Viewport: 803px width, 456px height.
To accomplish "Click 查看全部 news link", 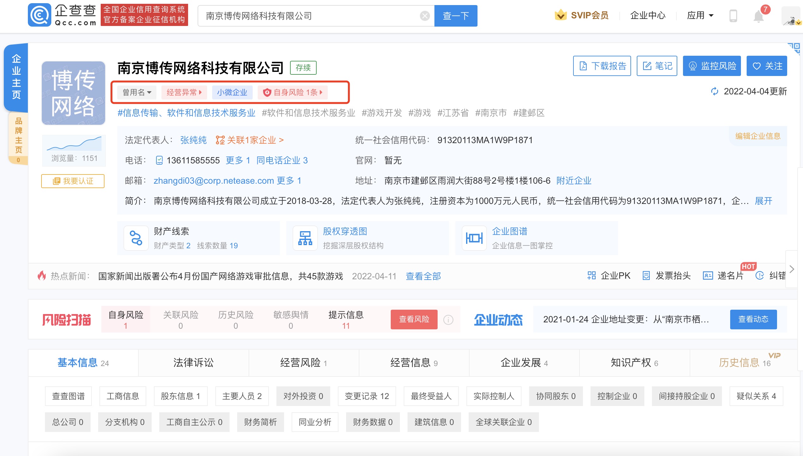I will 423,276.
